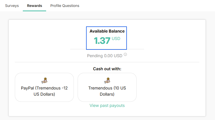Switch to the Profile Questions tab
This screenshot has height=120, width=215.
click(x=65, y=6)
